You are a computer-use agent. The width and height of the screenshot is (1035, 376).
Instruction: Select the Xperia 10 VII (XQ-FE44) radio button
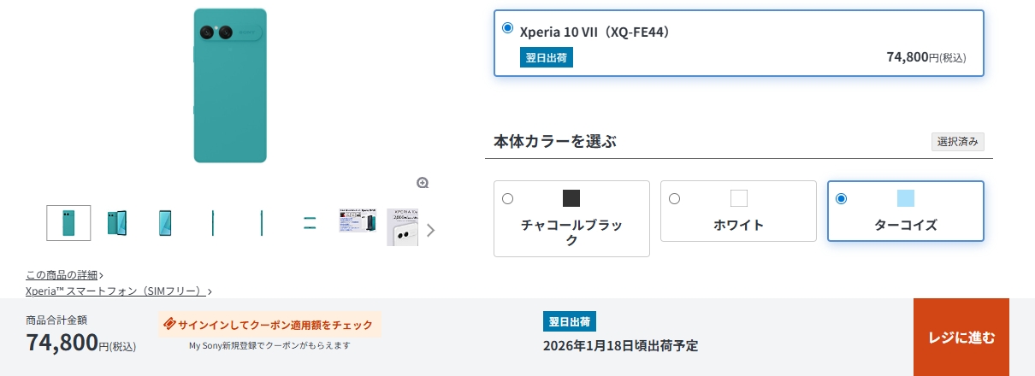(x=508, y=28)
